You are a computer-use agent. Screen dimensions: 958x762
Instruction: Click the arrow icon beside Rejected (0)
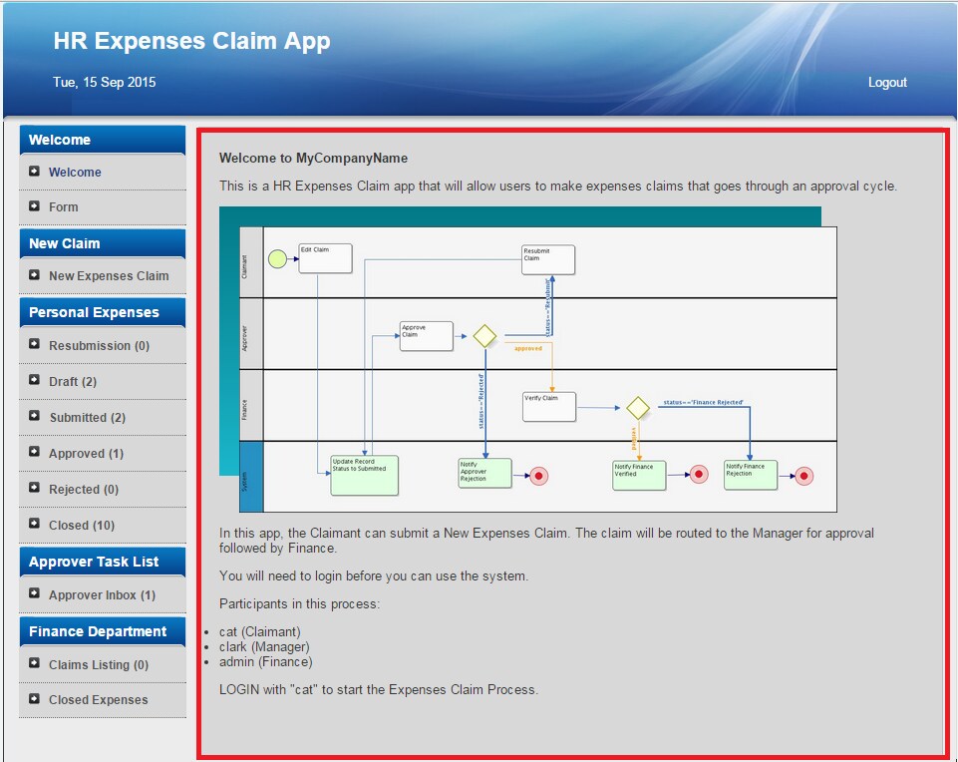(34, 488)
